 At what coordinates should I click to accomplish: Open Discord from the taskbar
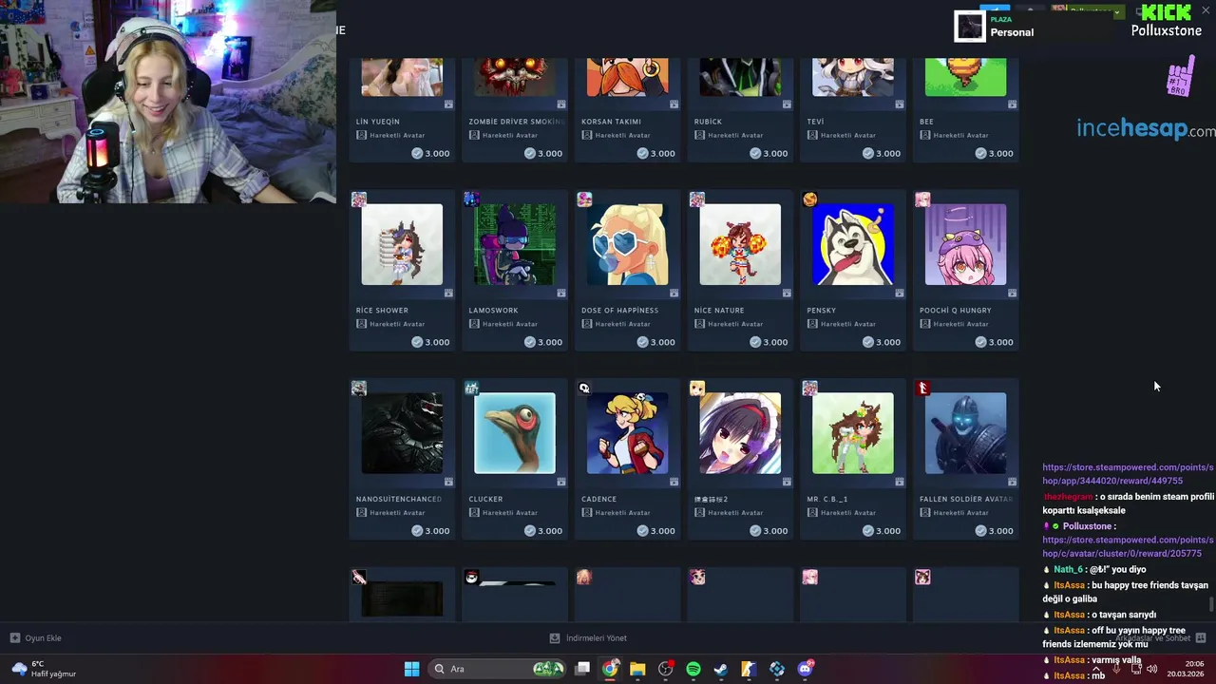806,669
